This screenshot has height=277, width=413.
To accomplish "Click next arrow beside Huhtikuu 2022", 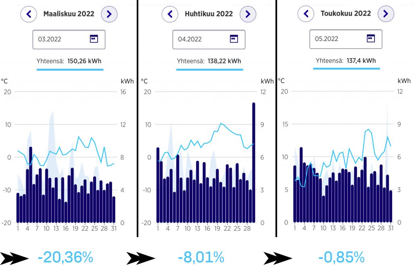I will pyautogui.click(x=248, y=14).
